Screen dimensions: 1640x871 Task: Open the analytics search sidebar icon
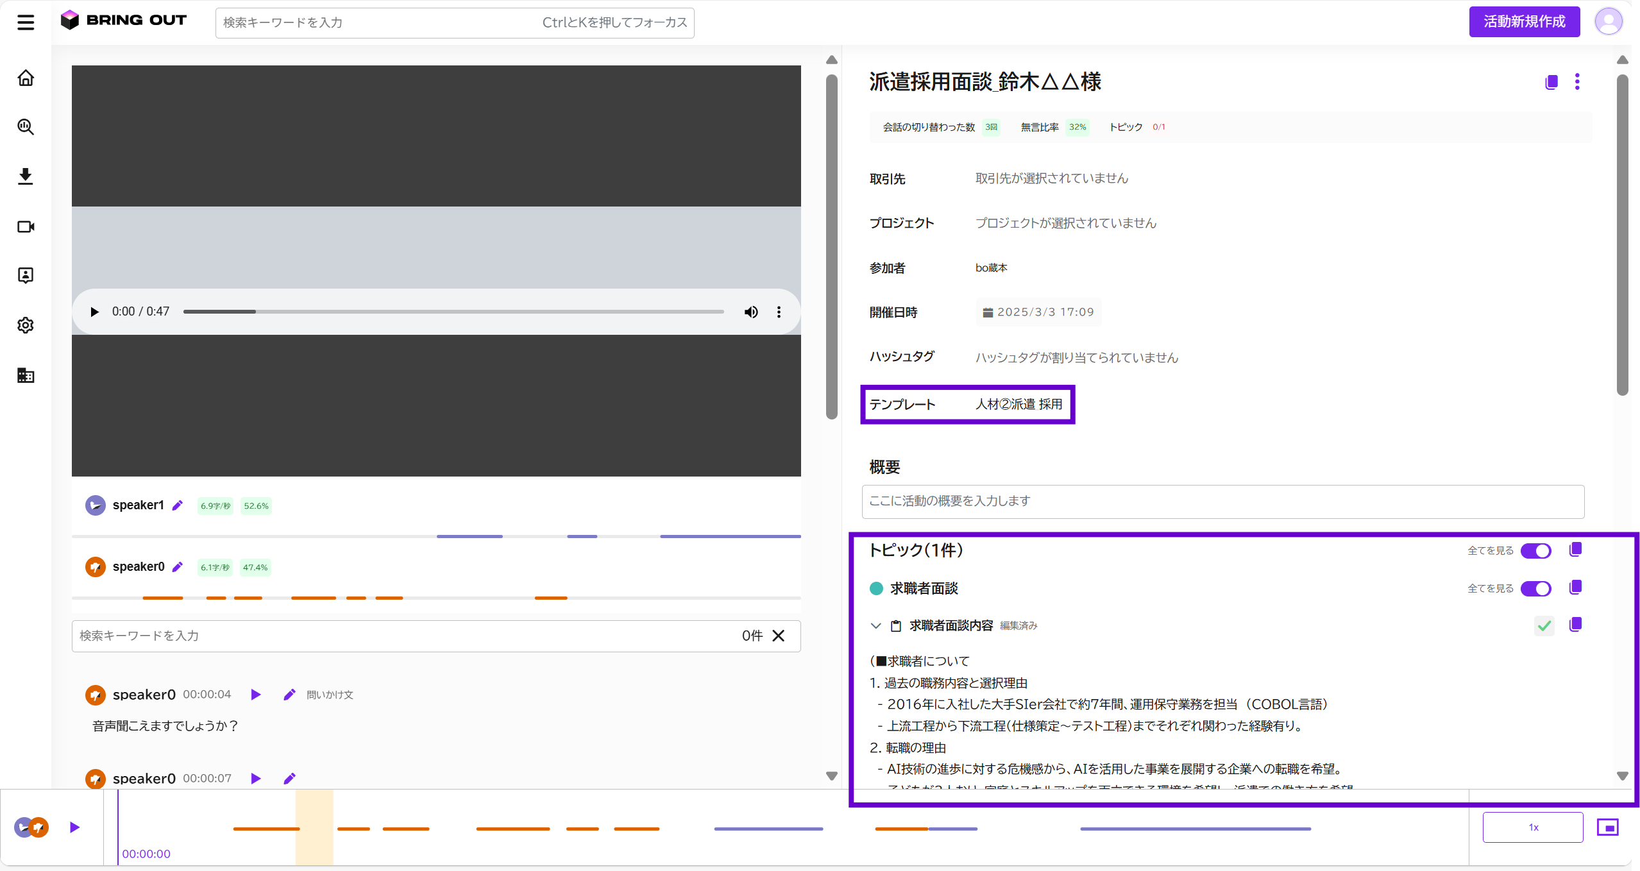(26, 127)
